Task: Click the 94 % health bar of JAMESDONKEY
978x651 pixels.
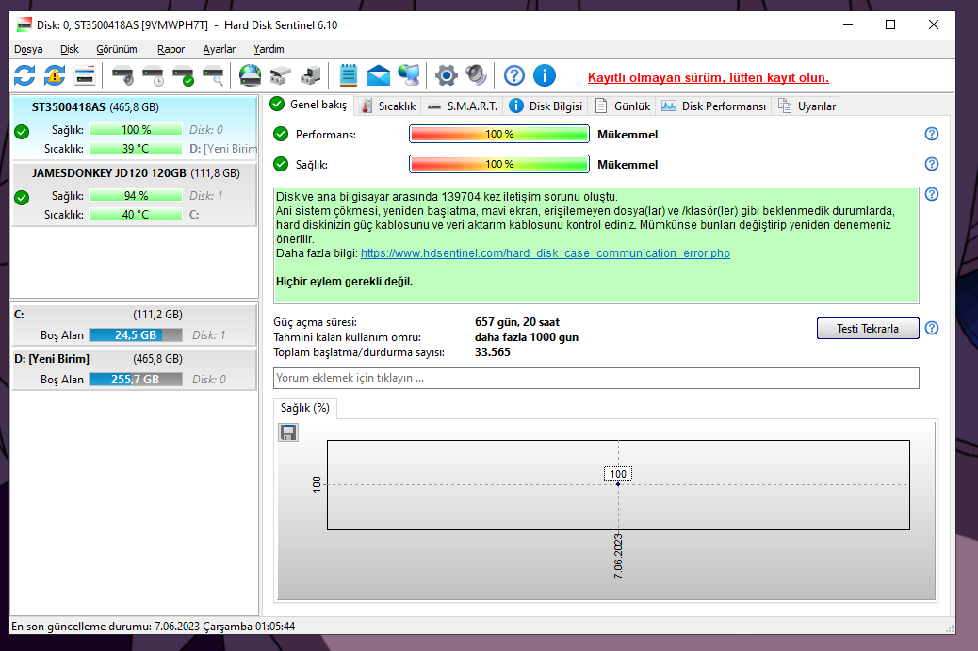Action: tap(136, 196)
